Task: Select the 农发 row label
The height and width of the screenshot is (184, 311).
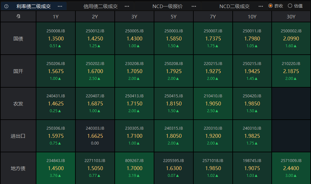Action: [18, 103]
